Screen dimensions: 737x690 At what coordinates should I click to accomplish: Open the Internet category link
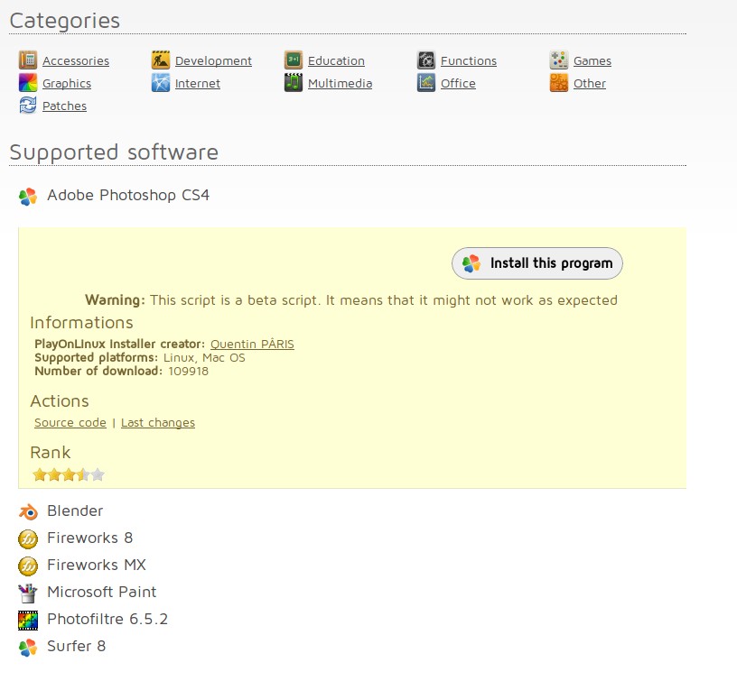[x=198, y=84]
